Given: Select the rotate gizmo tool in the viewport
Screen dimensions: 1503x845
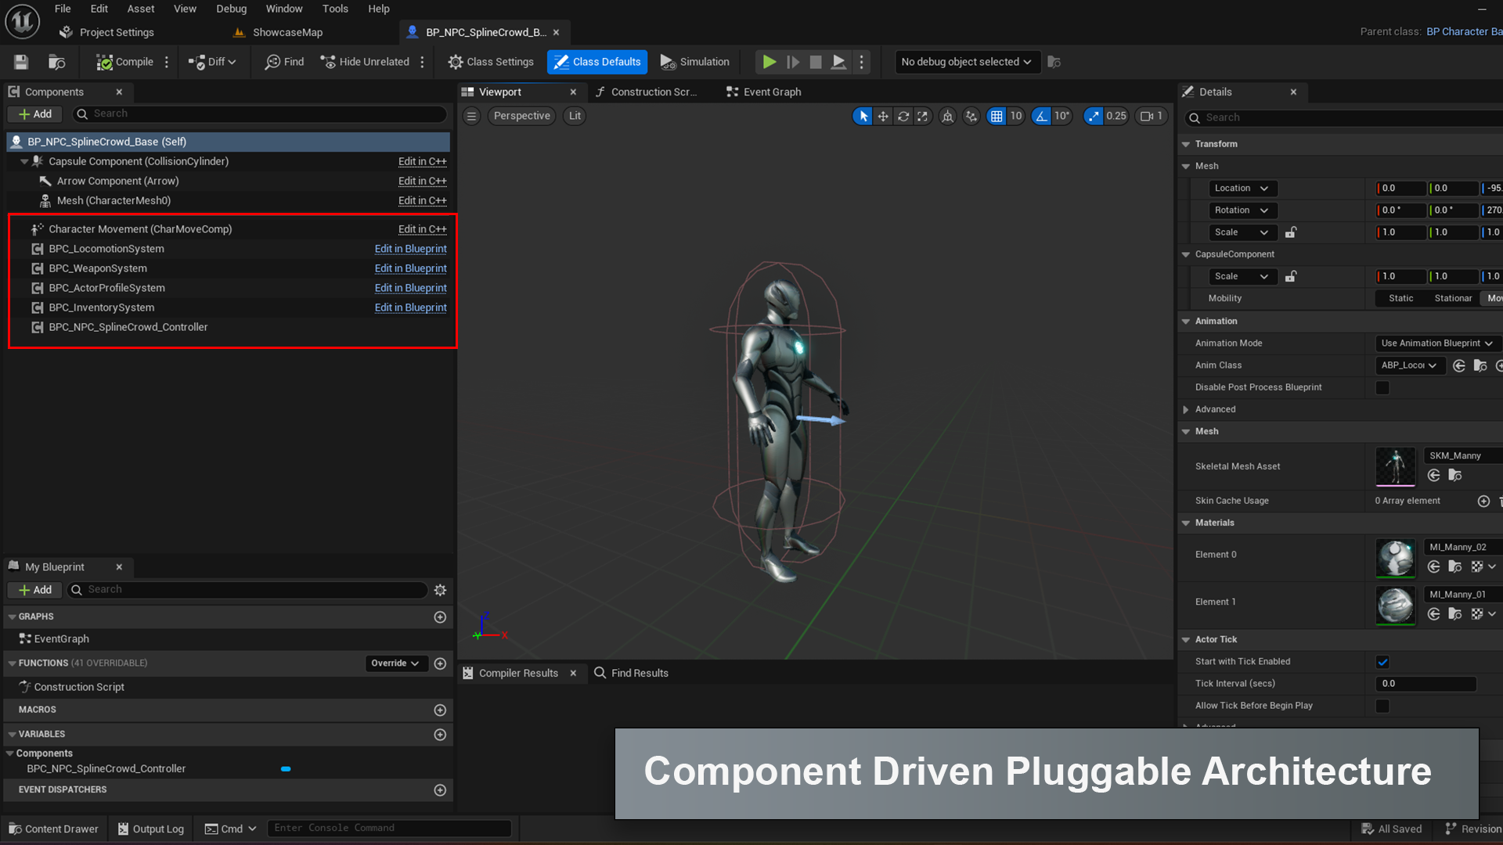Looking at the screenshot, I should pyautogui.click(x=903, y=116).
